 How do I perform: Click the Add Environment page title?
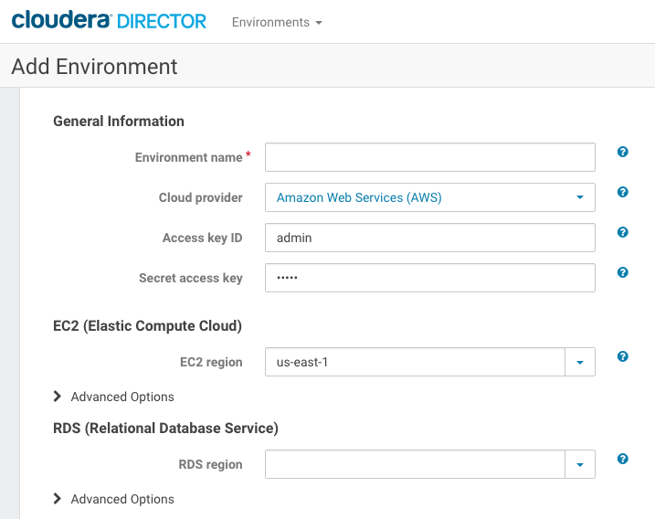[x=94, y=67]
